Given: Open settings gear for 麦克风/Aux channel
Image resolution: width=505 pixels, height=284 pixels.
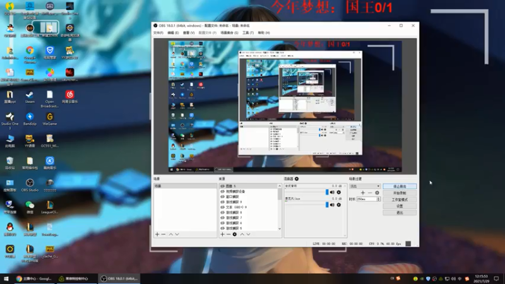Looking at the screenshot, I should click(339, 204).
